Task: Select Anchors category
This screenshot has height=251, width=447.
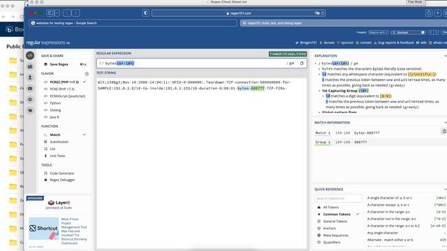Action: 329,228
